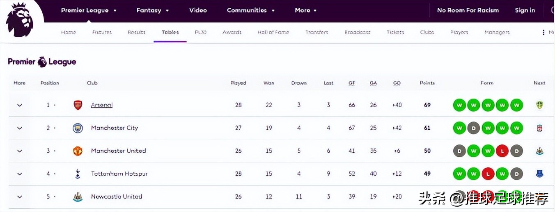Open the Fantasy dropdown menu

(x=153, y=10)
